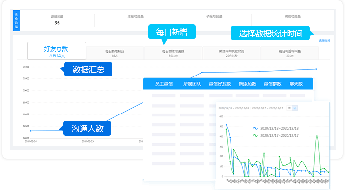The height and width of the screenshot is (190, 346).
Task: Toggle green 2020/12/17 legend series
Action: (276, 136)
